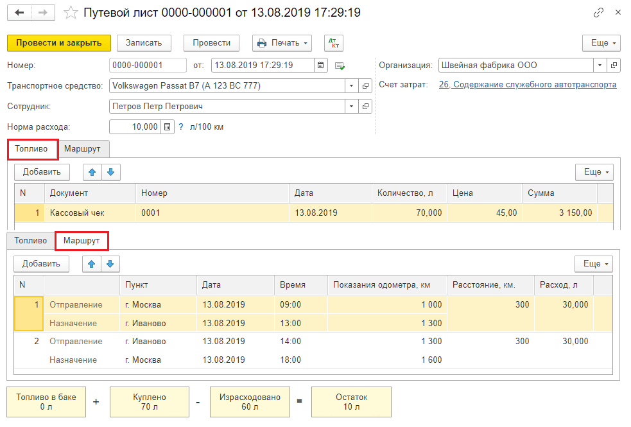Image resolution: width=631 pixels, height=427 pixels.
Task: Copy link using chain icon
Action: (x=599, y=12)
